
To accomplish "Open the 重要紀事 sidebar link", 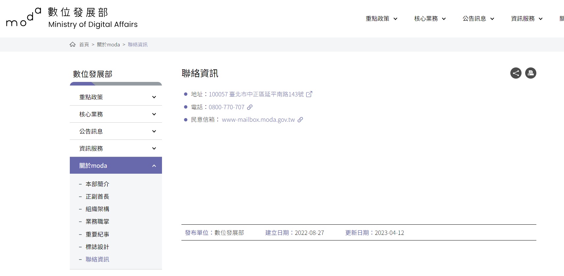I will coord(97,235).
